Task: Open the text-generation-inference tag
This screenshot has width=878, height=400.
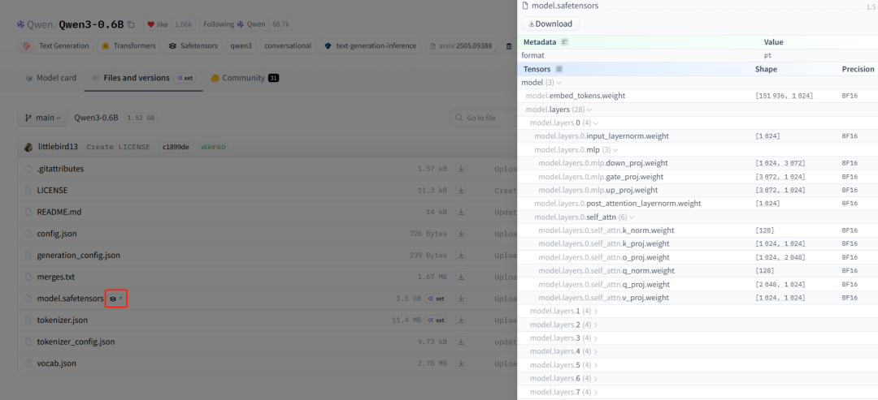Action: [371, 45]
